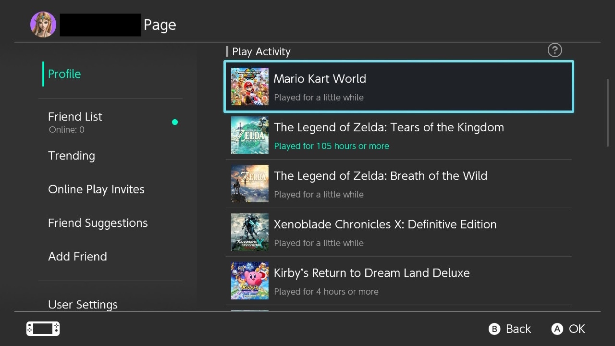Click the 'Page' header title text

pos(160,25)
